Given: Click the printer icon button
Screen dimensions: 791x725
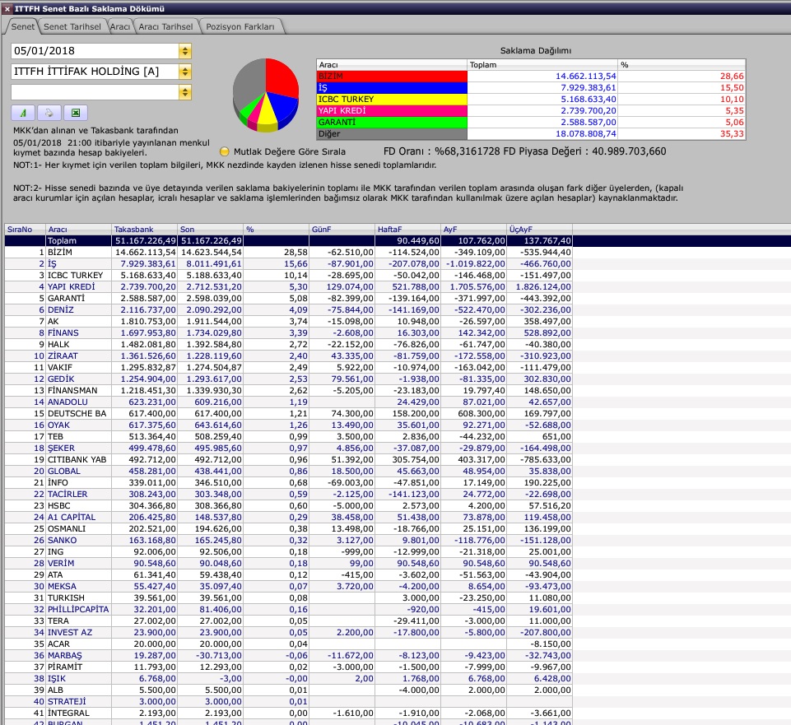Looking at the screenshot, I should point(49,113).
